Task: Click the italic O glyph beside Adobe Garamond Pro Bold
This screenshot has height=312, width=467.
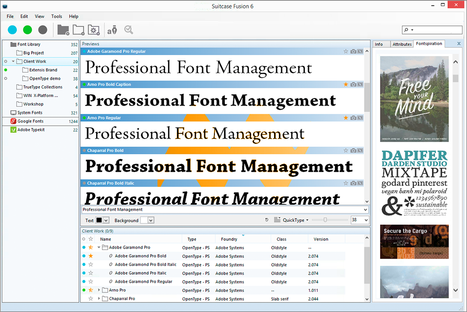Action: click(111, 256)
